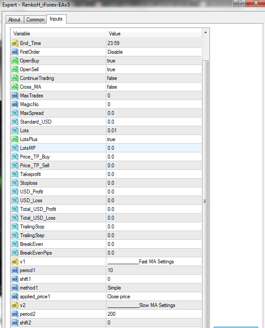Click the double-type icon next to MaxSpread
Image resolution: width=265 pixels, height=328 pixels.
coord(15,113)
